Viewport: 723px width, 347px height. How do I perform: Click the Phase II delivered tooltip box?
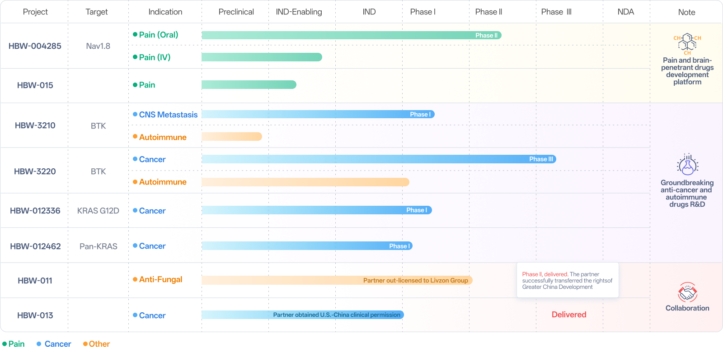(568, 280)
